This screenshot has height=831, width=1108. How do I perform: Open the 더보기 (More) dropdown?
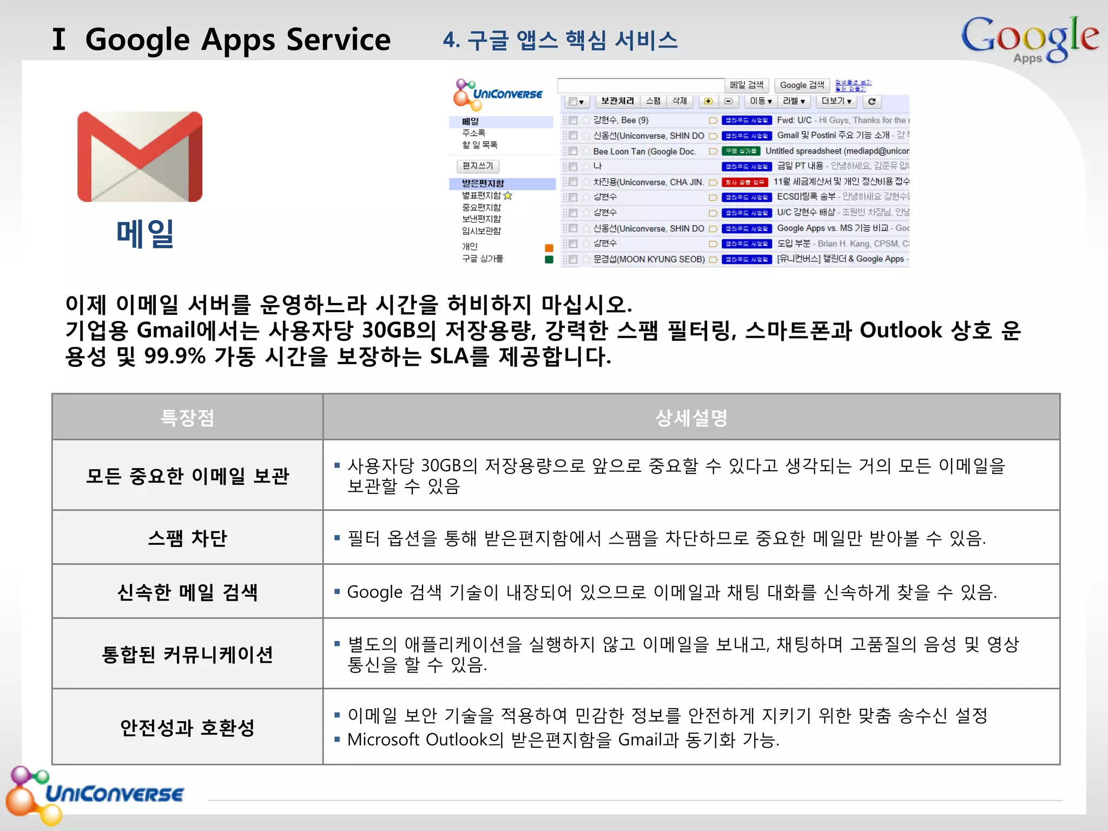pos(836,101)
